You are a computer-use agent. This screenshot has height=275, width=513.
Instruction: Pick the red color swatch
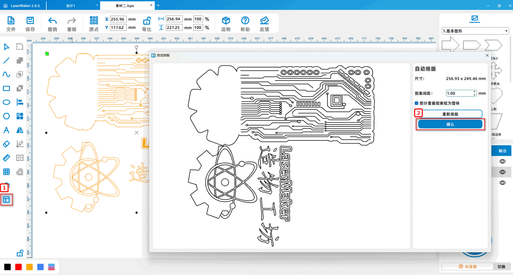pos(19,267)
